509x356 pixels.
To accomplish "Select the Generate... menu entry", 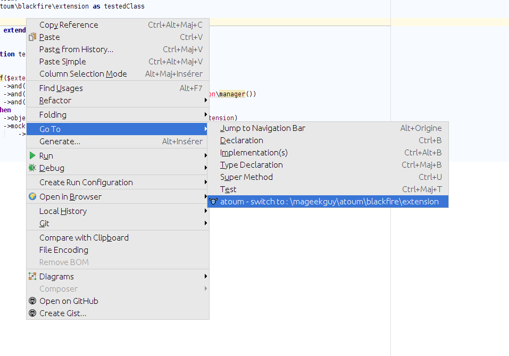I will (118, 142).
